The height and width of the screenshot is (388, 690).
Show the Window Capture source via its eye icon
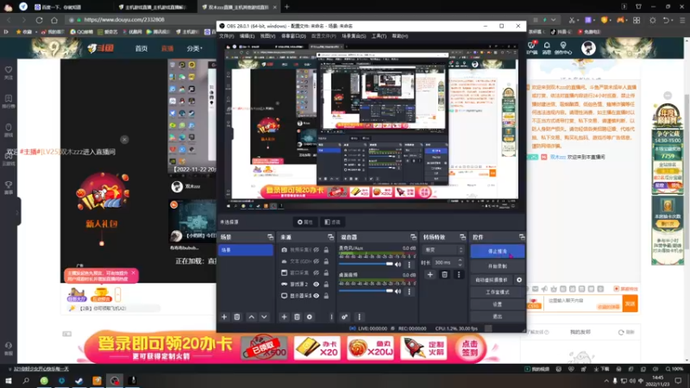(x=316, y=272)
